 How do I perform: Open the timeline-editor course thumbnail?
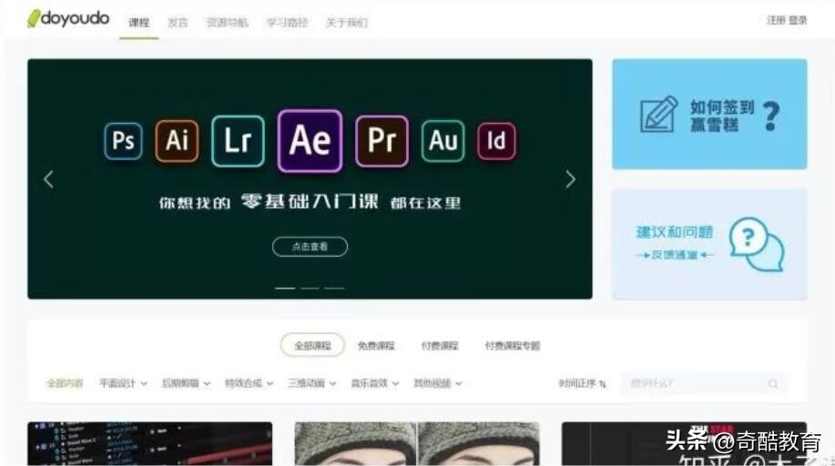pos(149,443)
